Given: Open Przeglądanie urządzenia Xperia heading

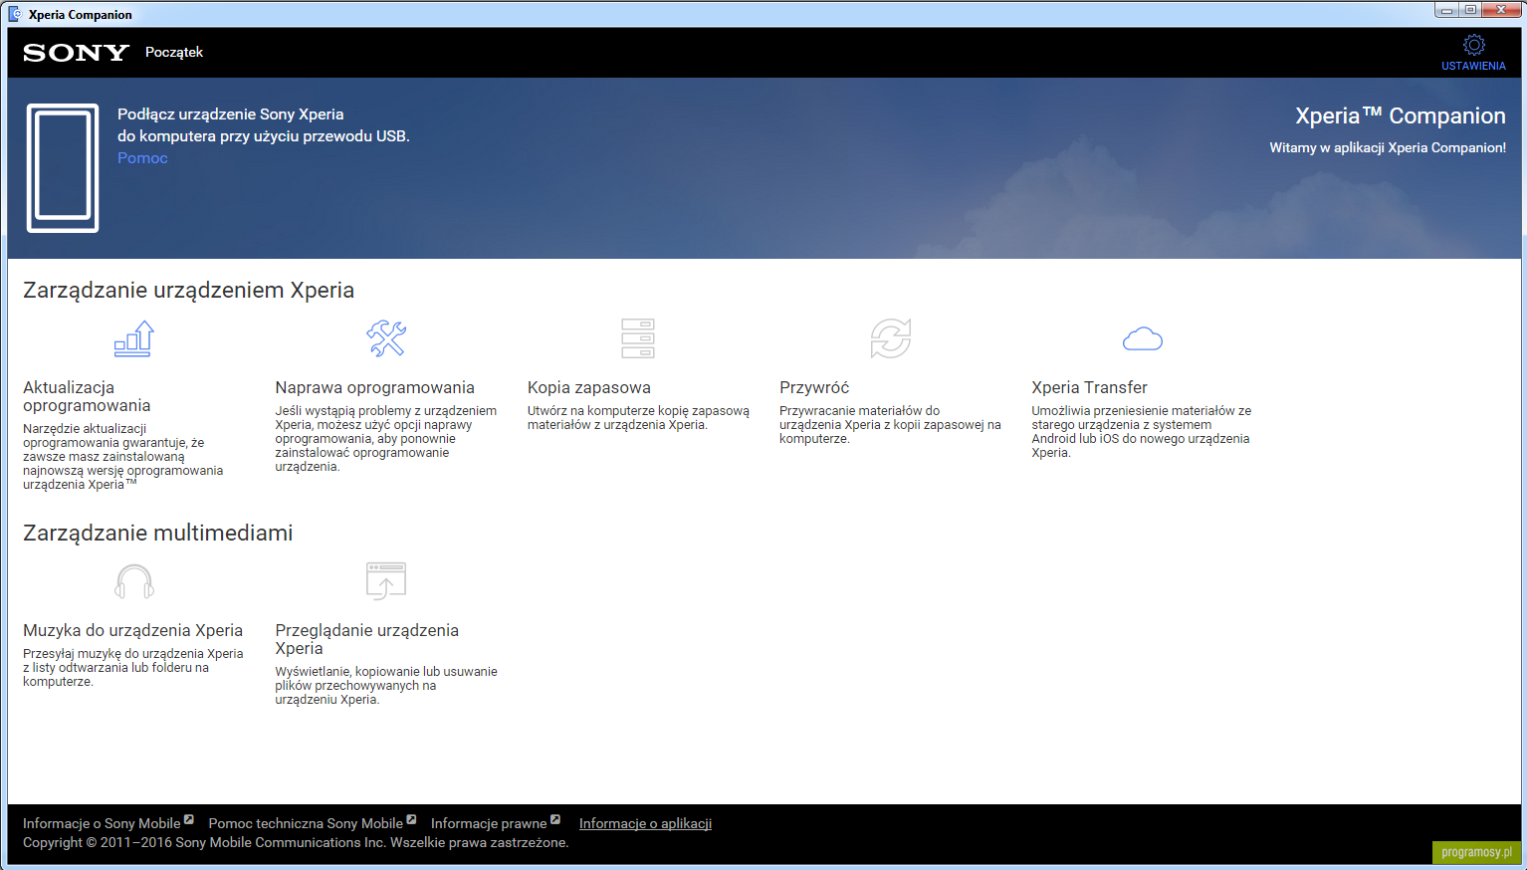Looking at the screenshot, I should click(366, 639).
